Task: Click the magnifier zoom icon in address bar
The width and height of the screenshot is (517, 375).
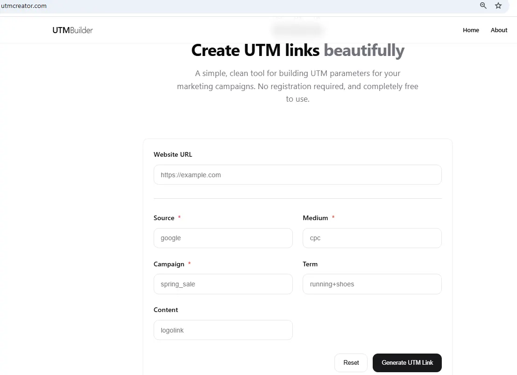Action: 483,6
